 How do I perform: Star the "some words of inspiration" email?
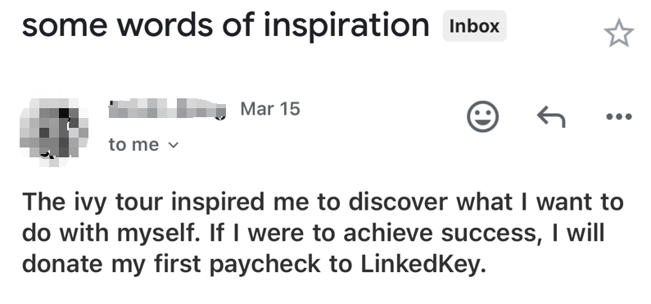tap(619, 33)
